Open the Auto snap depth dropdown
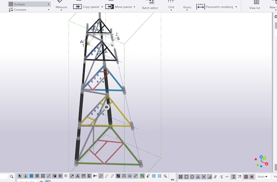Screen dimensions: 277x182 point(262,177)
